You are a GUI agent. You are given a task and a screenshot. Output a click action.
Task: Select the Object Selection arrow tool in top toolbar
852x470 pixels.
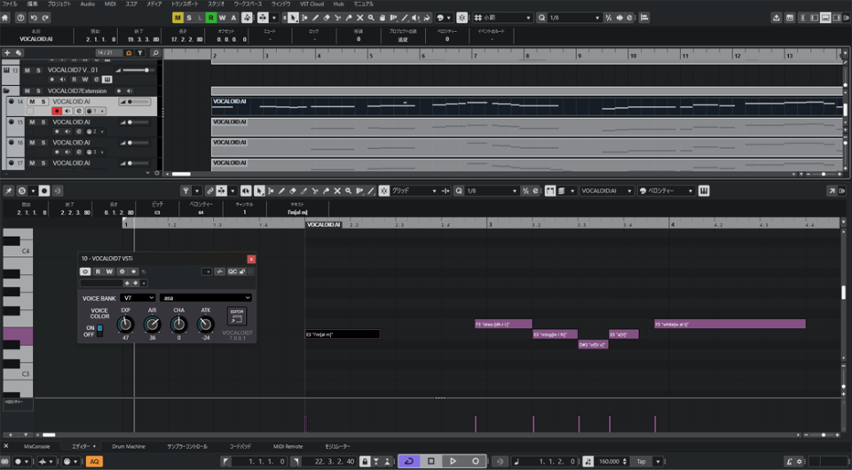293,18
